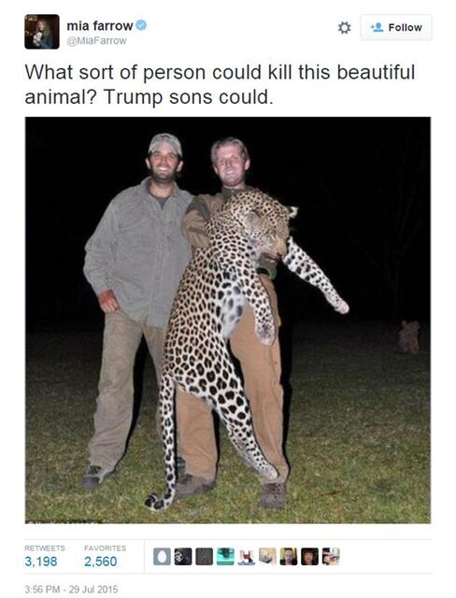456x598 pixels.
Task: Click the avatar with yellow-green background
Action: coord(289,557)
